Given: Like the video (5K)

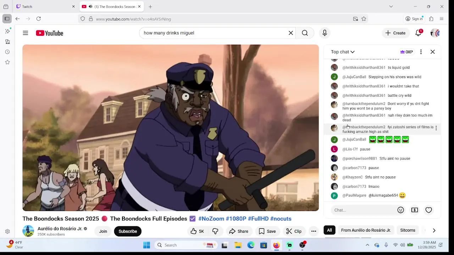Looking at the screenshot, I should point(197,231).
